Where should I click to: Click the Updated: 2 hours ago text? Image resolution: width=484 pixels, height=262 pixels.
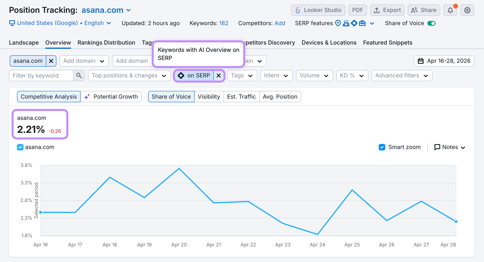click(x=151, y=23)
